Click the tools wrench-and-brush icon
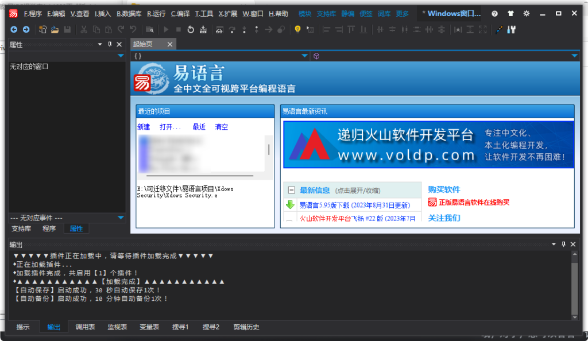Screen dimensions: 588x341 coord(512,29)
